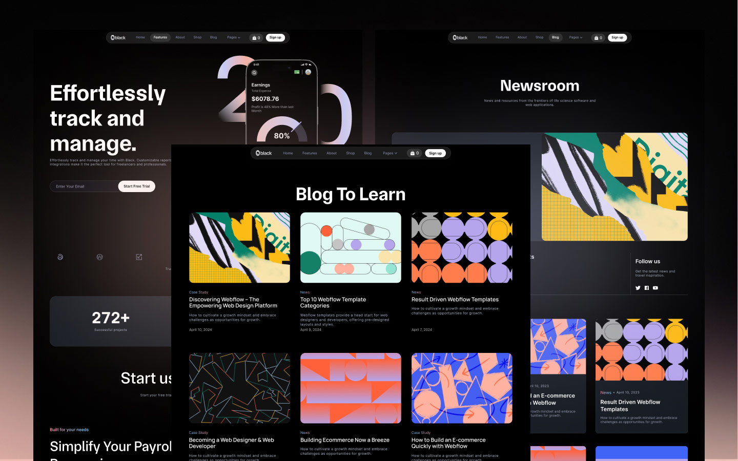
Task: Open the cart icon on the Blog To Learn page
Action: (x=415, y=153)
